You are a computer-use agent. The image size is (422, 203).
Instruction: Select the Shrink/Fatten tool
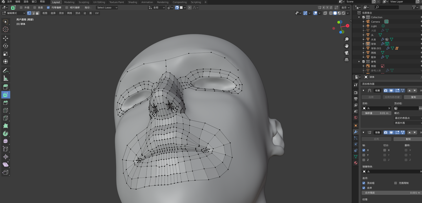point(5,157)
